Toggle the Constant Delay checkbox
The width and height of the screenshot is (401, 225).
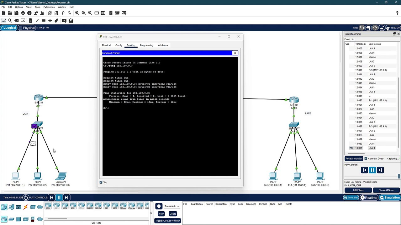click(x=366, y=159)
